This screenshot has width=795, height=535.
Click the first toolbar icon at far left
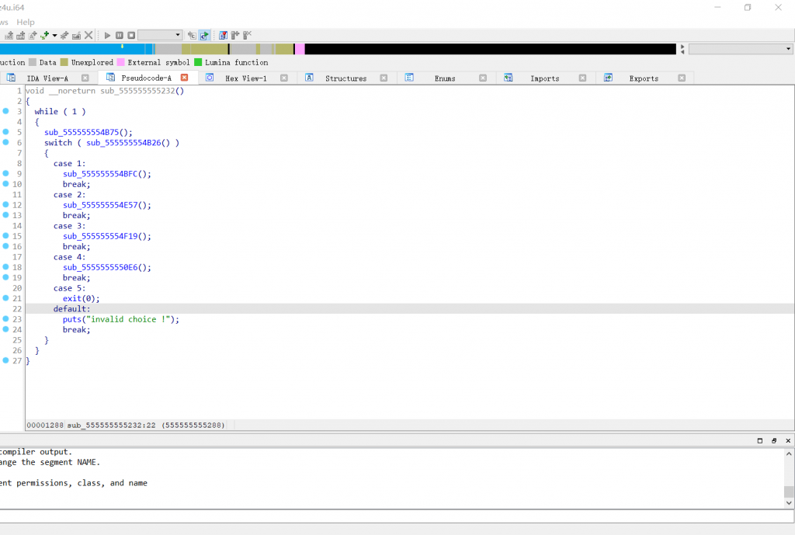pos(9,35)
